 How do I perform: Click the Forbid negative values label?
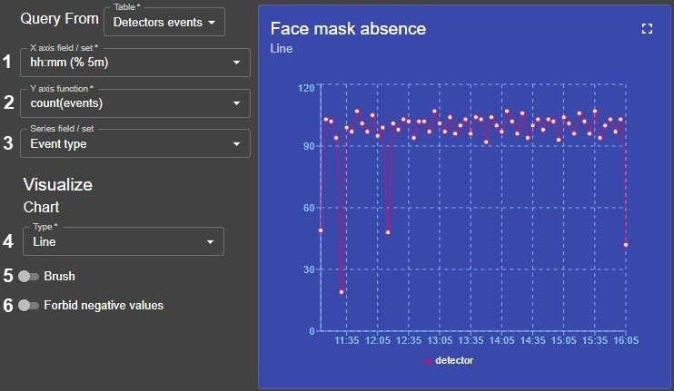pos(104,306)
